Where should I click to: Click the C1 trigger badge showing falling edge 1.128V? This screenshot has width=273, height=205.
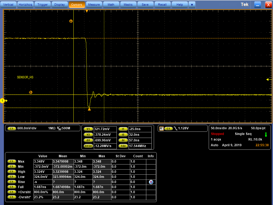pos(182,128)
